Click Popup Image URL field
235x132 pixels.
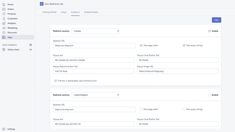(177, 71)
